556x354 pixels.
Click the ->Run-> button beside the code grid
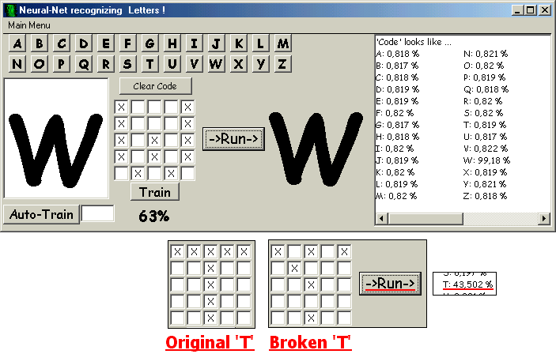(x=233, y=139)
